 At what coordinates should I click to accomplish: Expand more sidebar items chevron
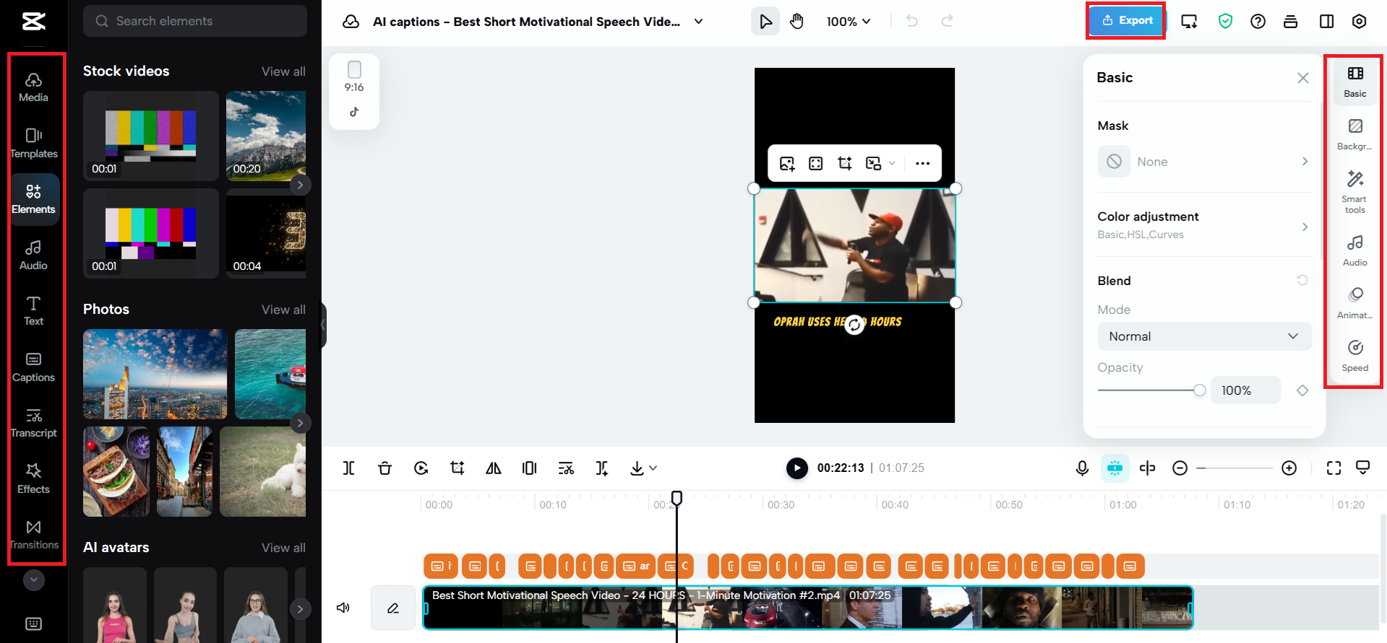[x=33, y=579]
